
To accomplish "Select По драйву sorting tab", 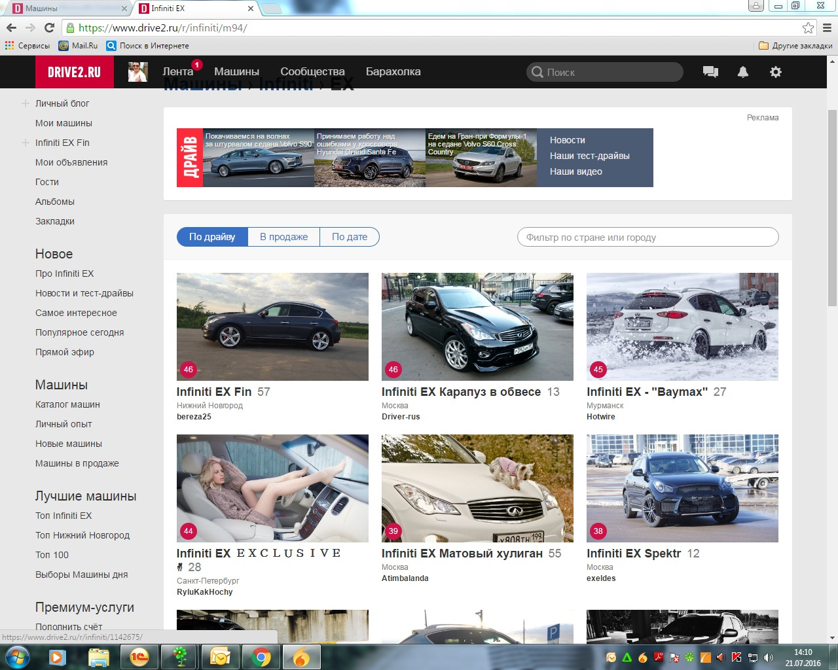I will tap(212, 237).
